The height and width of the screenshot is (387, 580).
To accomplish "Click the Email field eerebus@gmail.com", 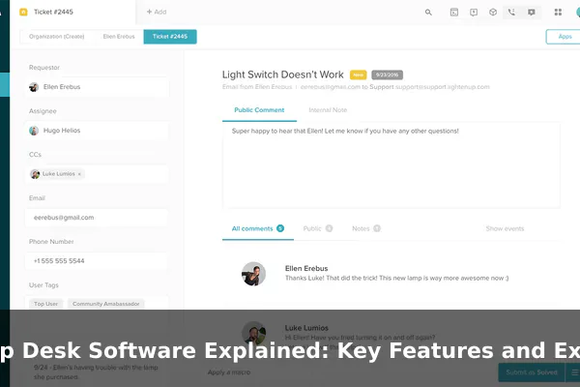I will [x=97, y=218].
